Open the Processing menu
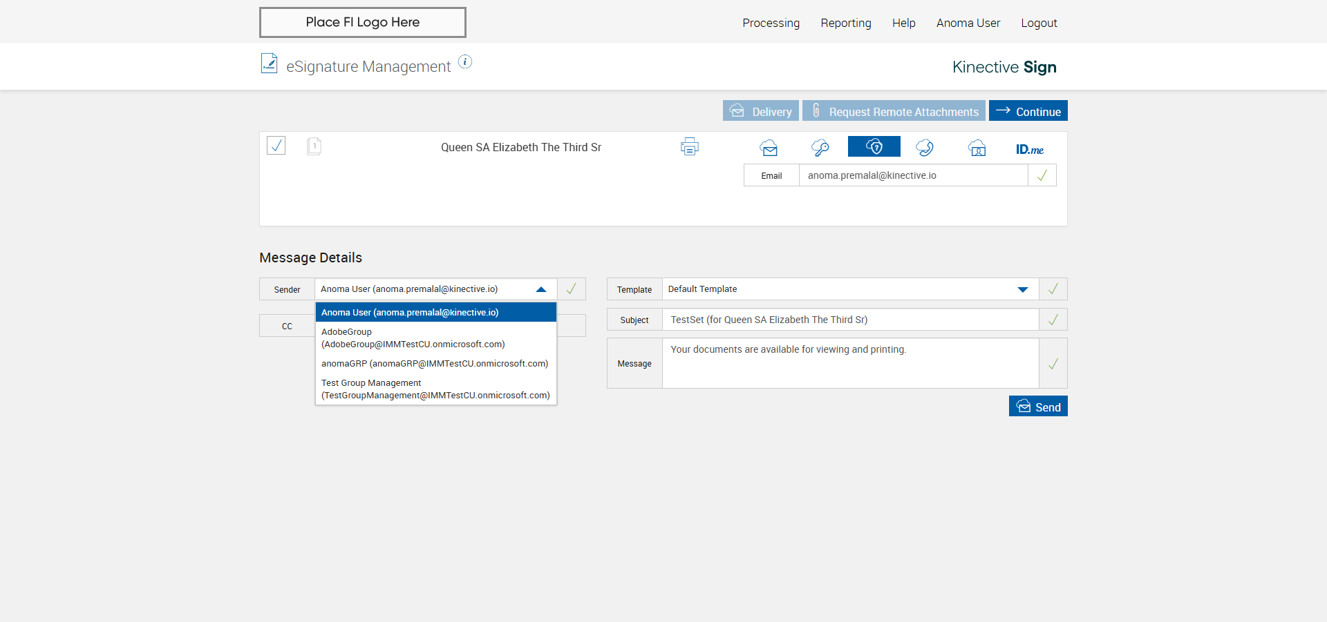 click(x=771, y=23)
